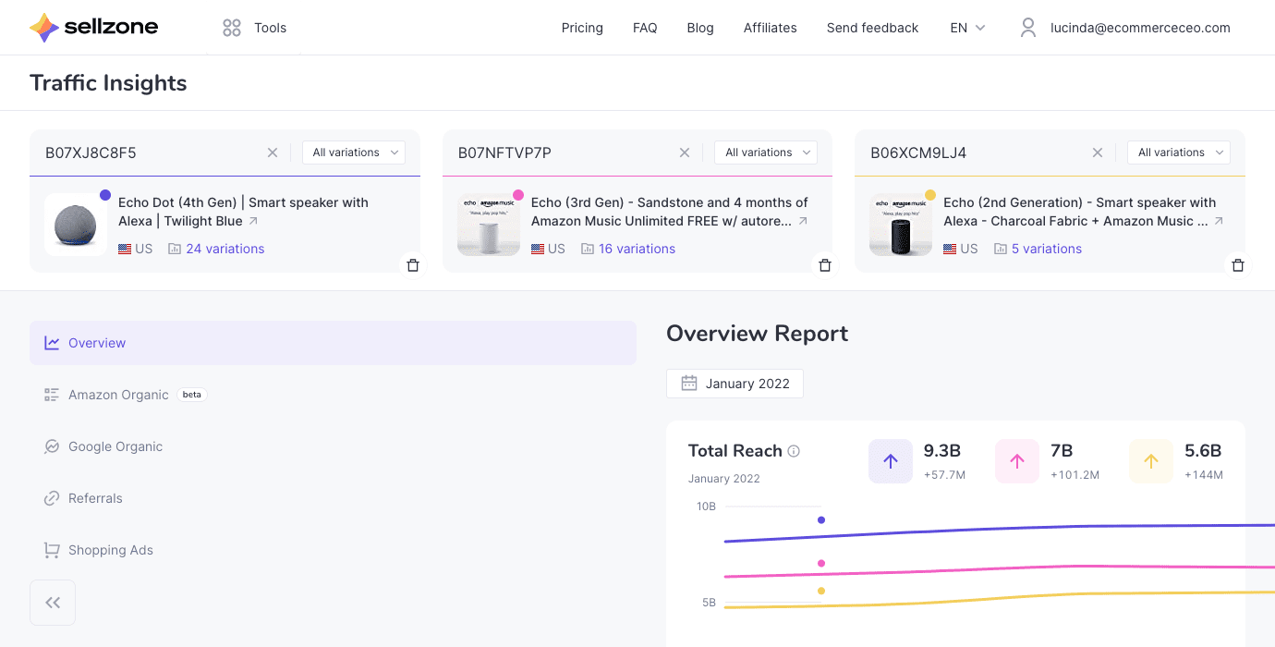Click the Overview line-chart icon
The height and width of the screenshot is (647, 1275).
(x=52, y=343)
